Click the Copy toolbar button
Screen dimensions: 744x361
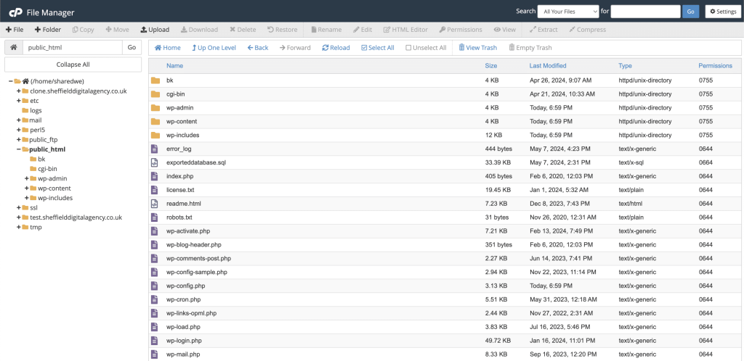[x=84, y=29]
